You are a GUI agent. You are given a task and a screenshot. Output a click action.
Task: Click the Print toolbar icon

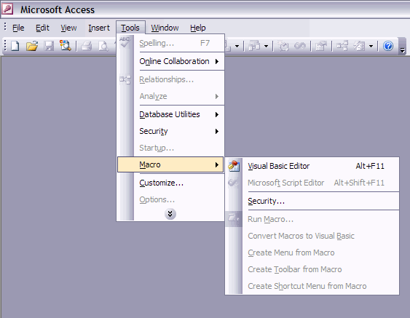86,46
